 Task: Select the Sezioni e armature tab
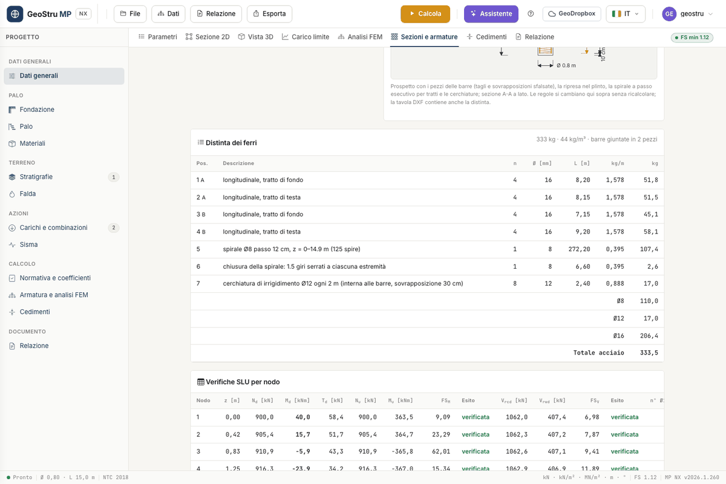424,37
